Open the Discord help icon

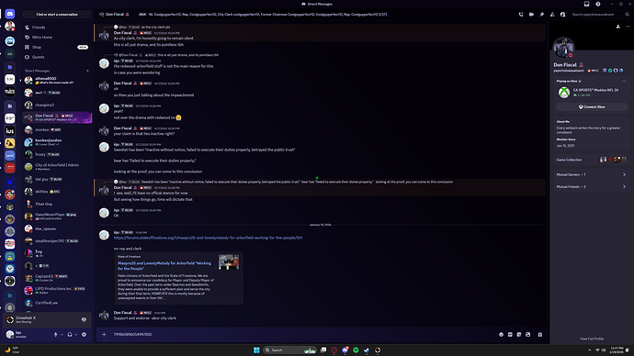click(598, 4)
